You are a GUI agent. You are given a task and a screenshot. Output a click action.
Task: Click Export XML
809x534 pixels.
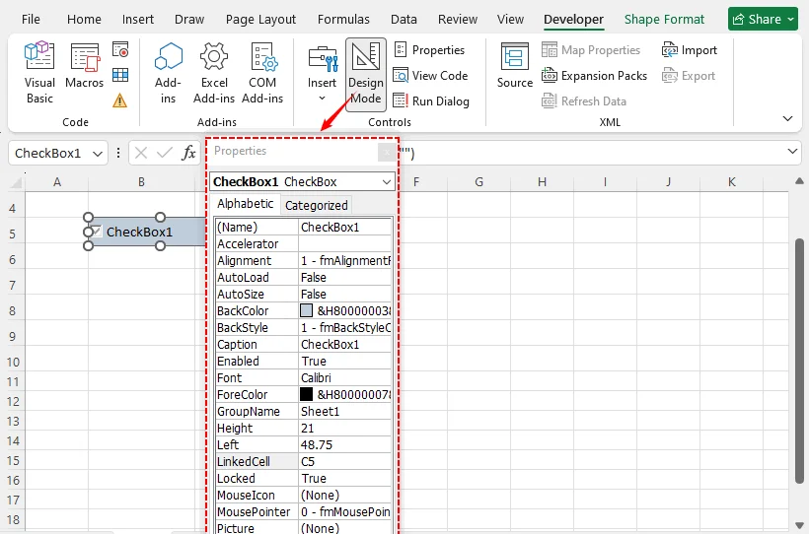[x=689, y=76]
